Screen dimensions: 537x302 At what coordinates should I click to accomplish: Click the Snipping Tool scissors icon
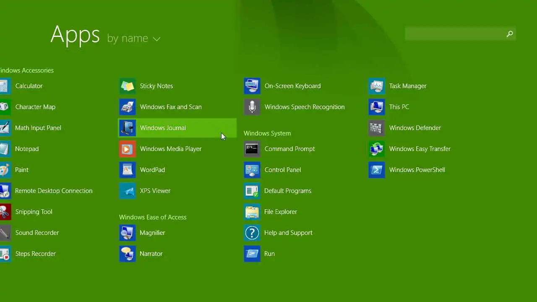5,212
